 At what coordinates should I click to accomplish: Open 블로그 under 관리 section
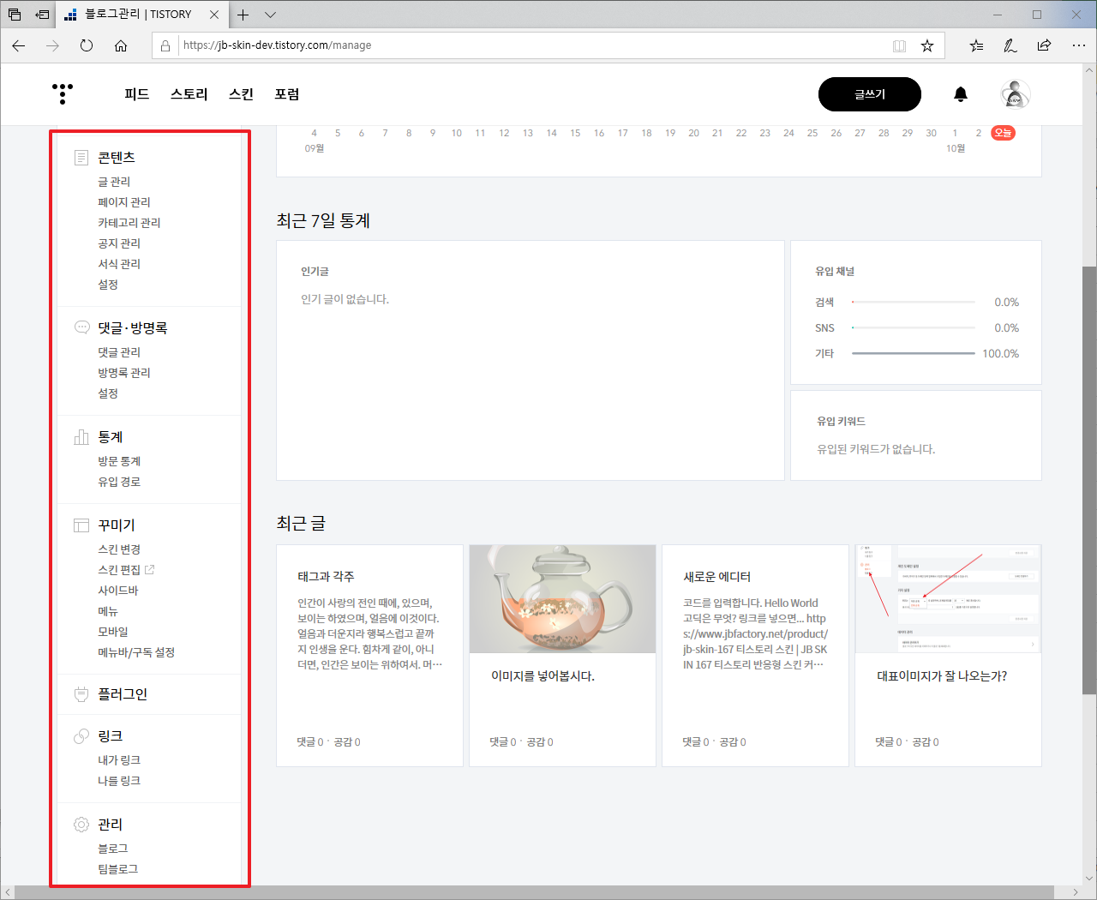tap(113, 849)
